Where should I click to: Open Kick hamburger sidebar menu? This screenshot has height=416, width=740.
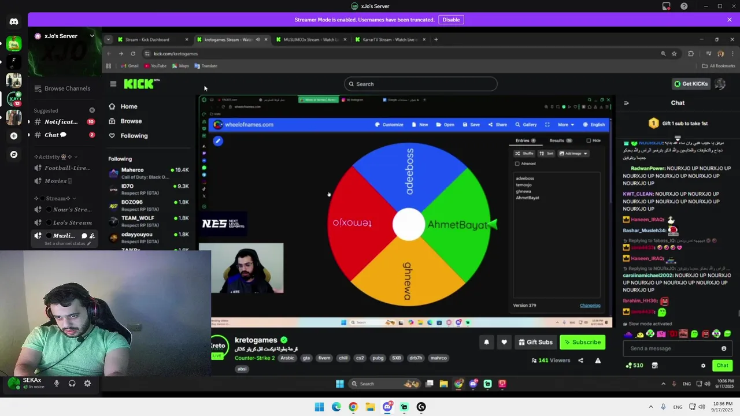pyautogui.click(x=113, y=84)
